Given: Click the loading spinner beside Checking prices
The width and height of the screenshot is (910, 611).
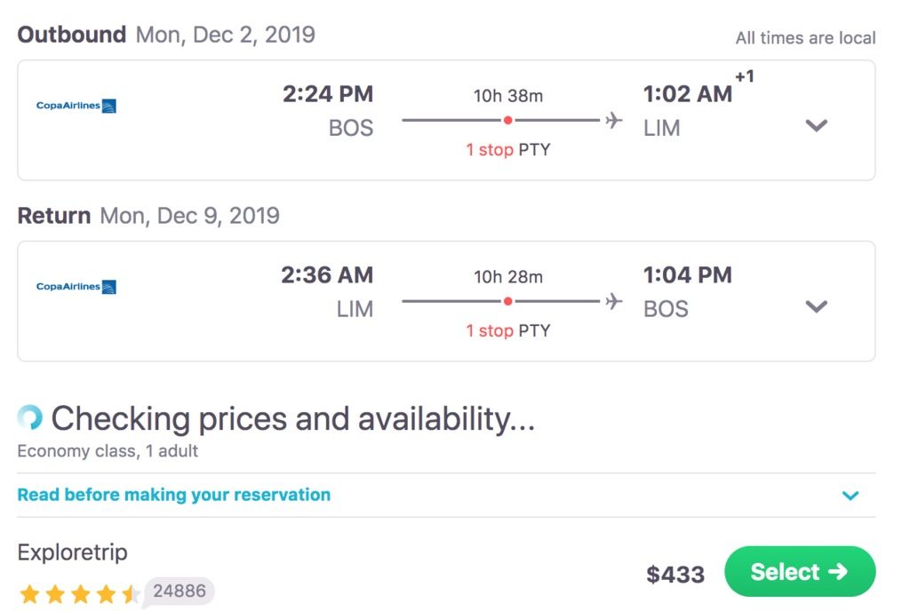Looking at the screenshot, I should 29,417.
